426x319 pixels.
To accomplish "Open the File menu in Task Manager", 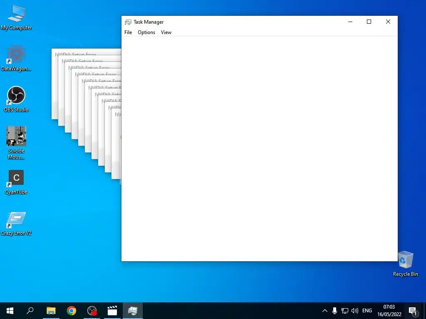I will tap(128, 32).
